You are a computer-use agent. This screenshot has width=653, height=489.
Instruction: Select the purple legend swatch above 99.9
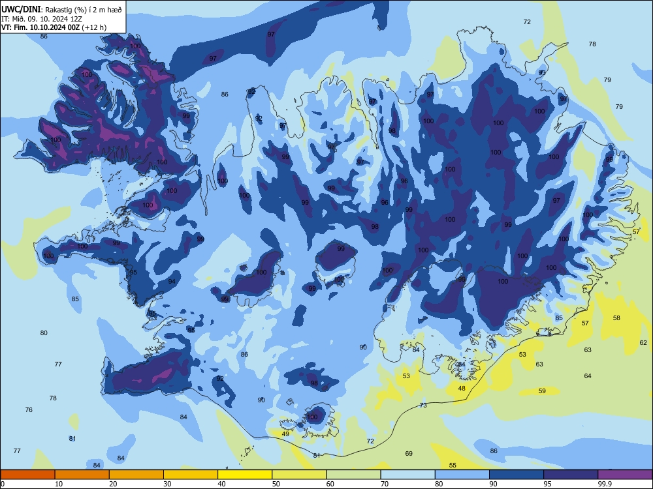[x=625, y=475]
